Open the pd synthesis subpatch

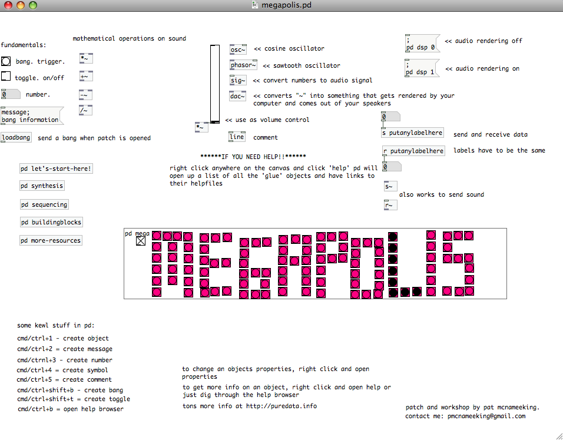[x=42, y=186]
